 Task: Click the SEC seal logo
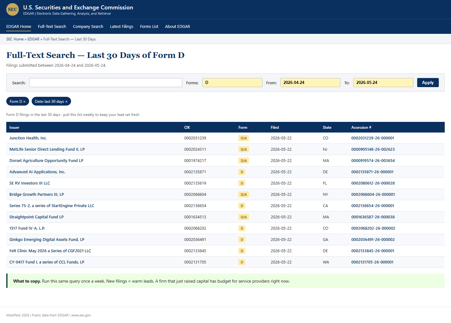[x=13, y=9]
